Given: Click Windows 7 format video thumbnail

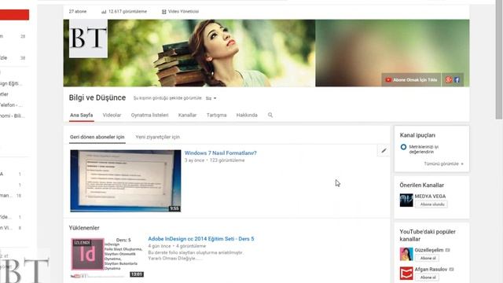Looking at the screenshot, I should (x=126, y=181).
